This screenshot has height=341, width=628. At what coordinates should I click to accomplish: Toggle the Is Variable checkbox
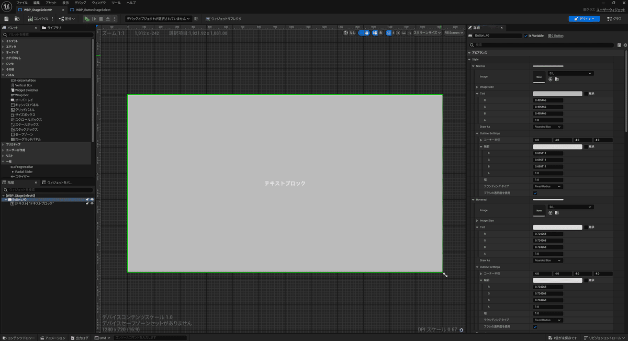click(x=526, y=36)
